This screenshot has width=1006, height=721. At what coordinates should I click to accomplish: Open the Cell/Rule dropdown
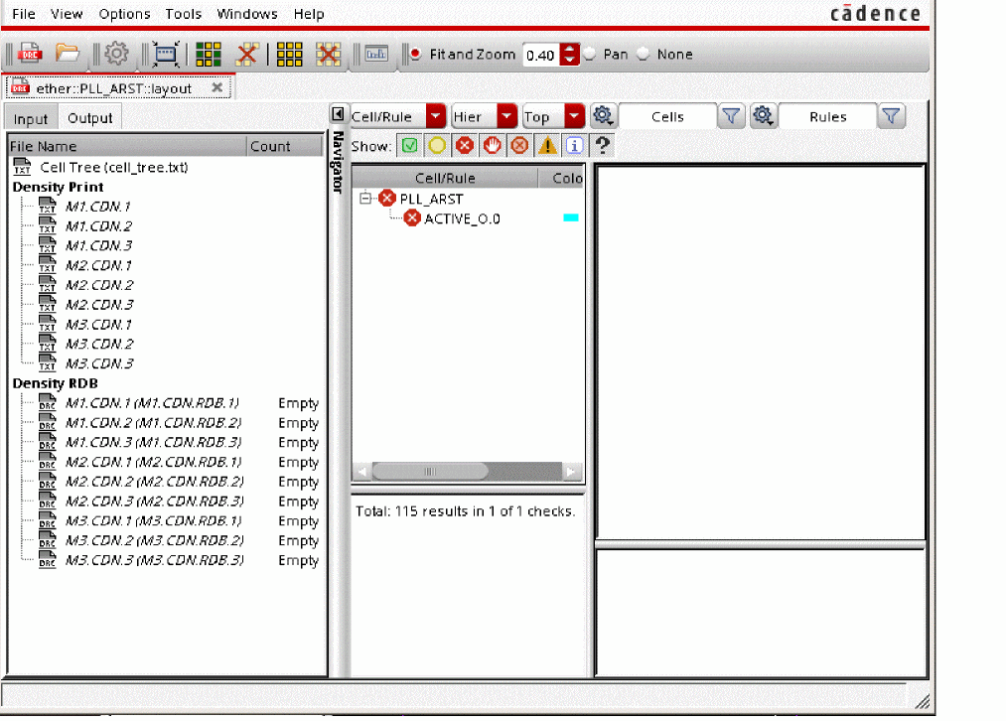point(436,117)
